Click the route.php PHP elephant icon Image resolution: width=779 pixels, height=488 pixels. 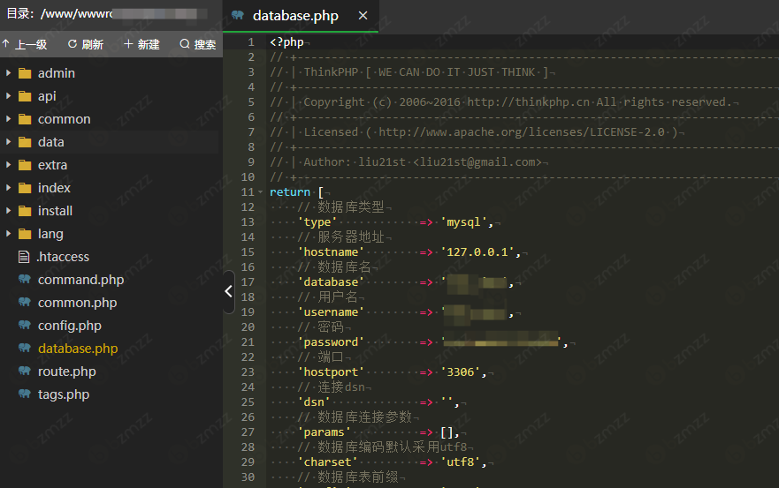pos(25,371)
